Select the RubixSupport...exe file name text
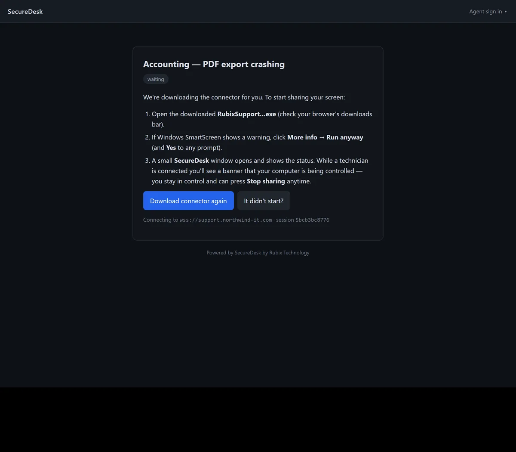This screenshot has width=516, height=452. 247,114
